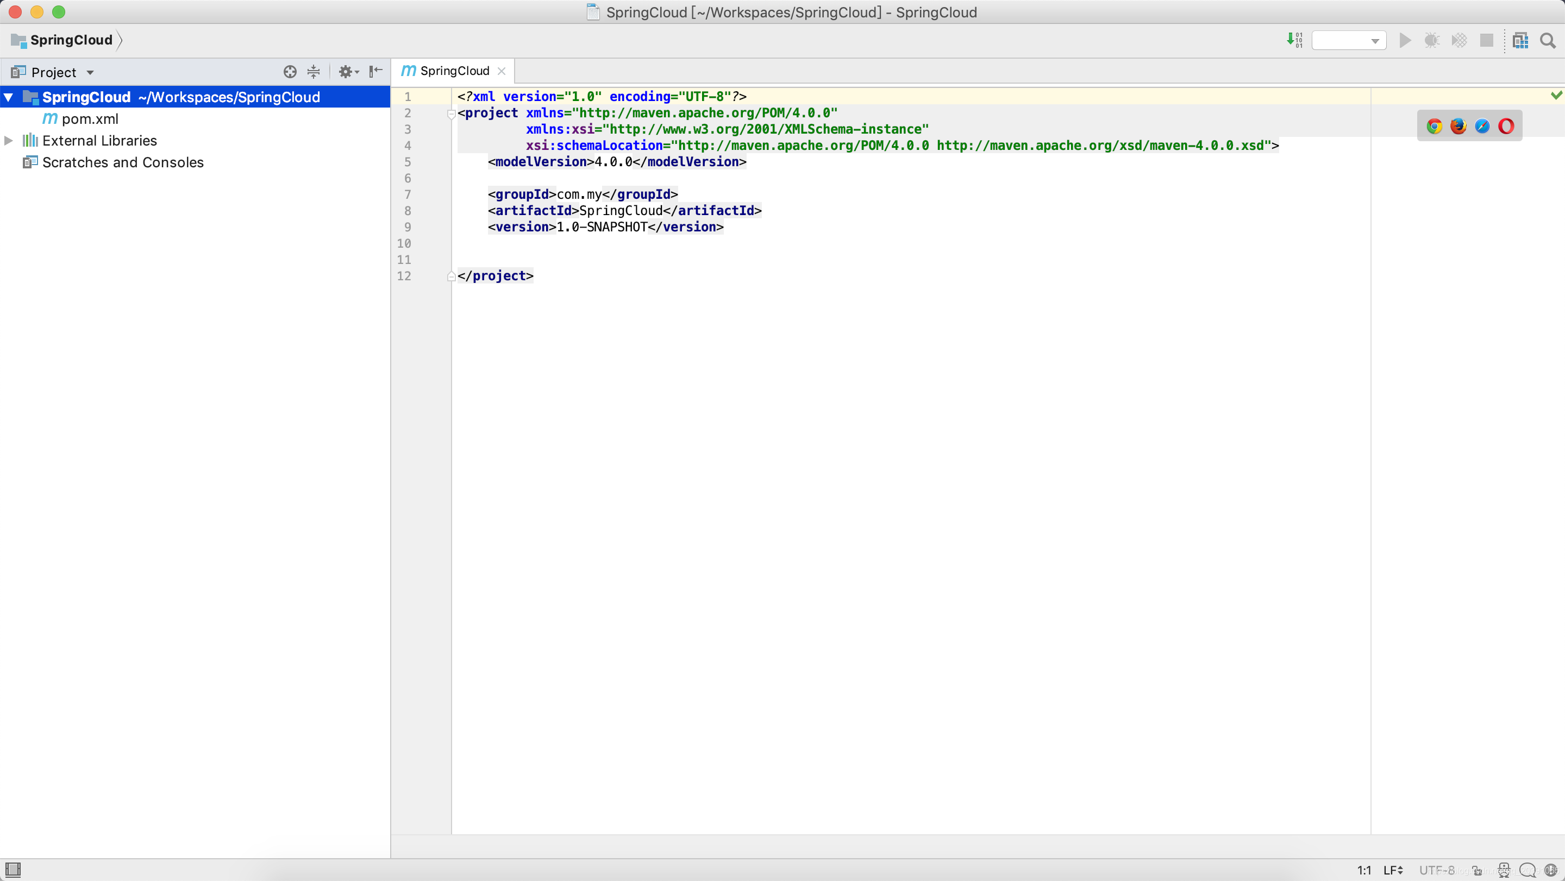Open the UTF-8 encoding selector

(1436, 870)
